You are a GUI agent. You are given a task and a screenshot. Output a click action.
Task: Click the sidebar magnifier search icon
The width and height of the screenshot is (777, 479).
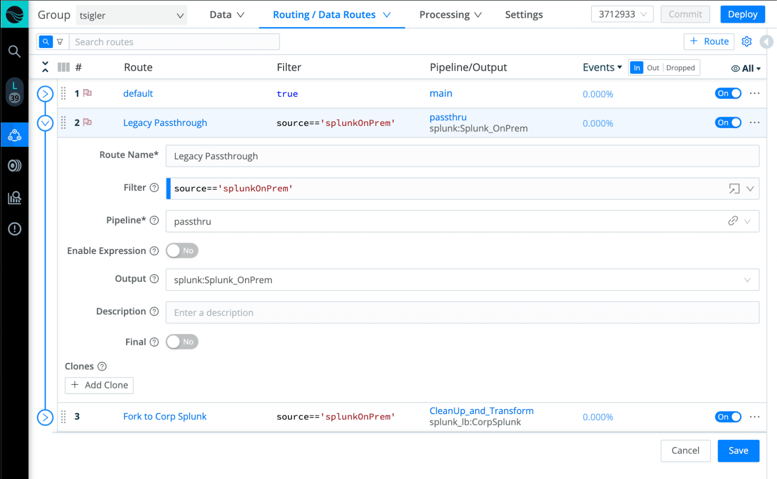click(14, 51)
